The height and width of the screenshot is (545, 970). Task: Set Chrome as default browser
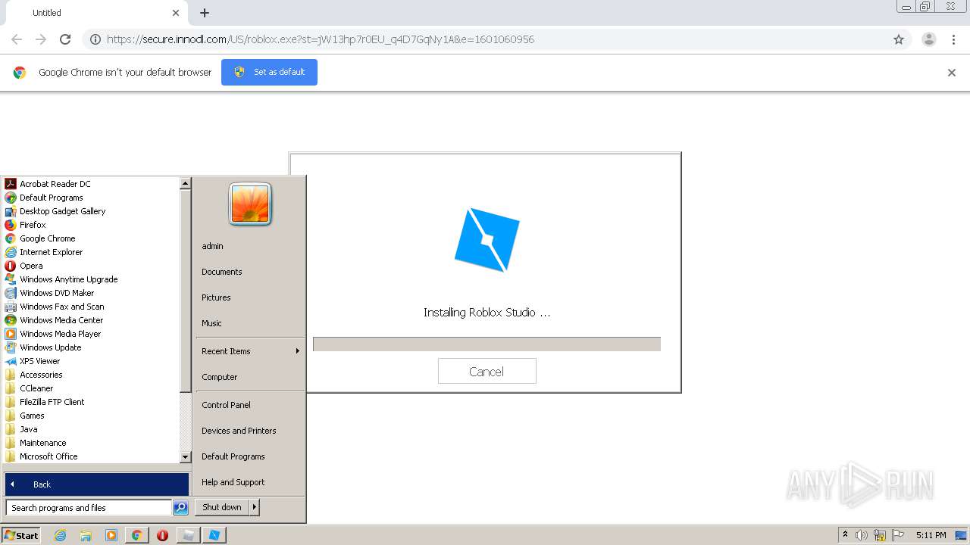click(x=269, y=72)
